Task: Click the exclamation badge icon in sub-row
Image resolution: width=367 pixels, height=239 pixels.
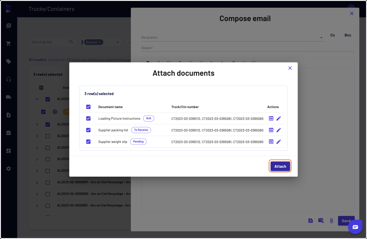Action: pos(55,112)
